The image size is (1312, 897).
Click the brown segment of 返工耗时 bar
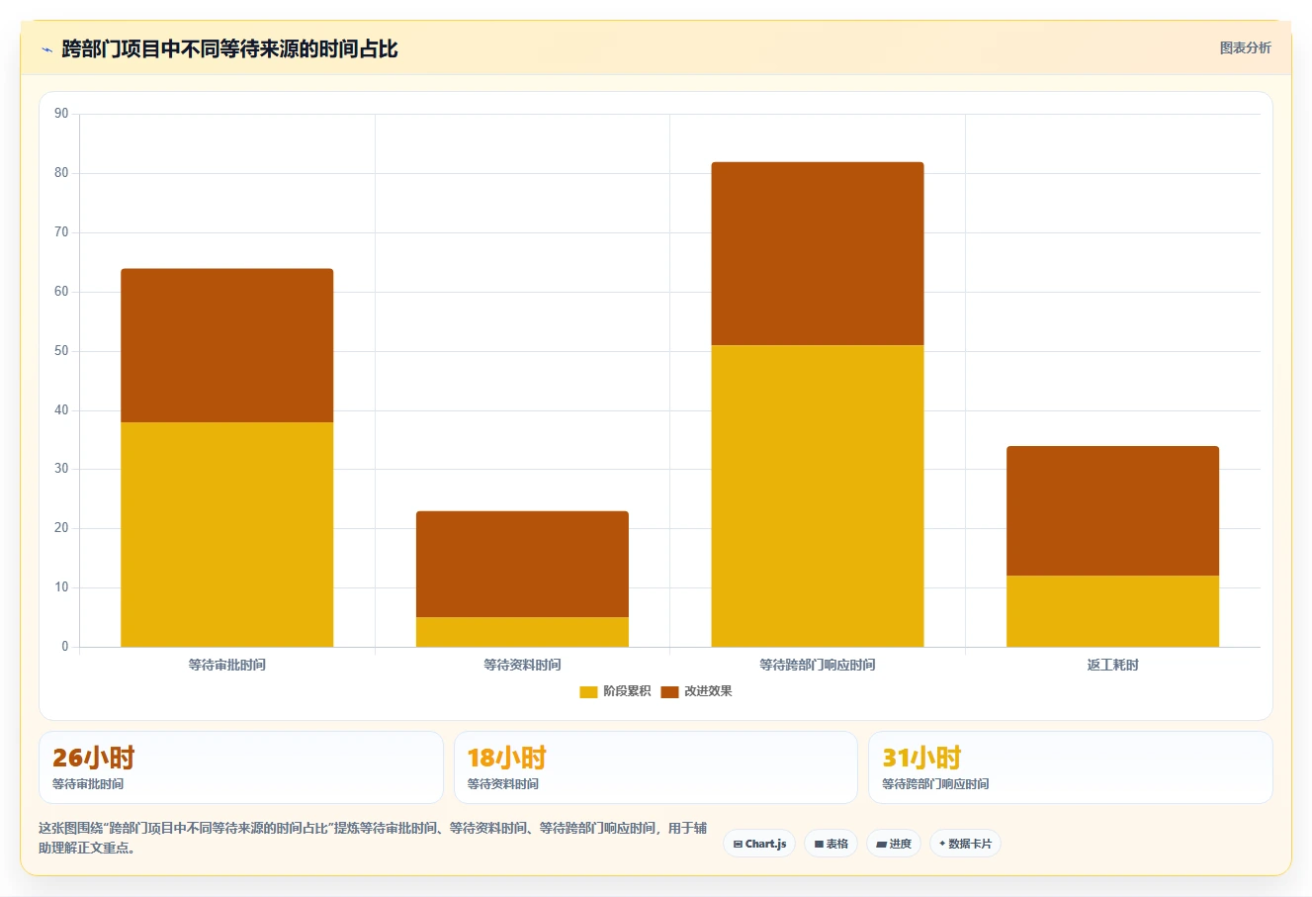1112,510
